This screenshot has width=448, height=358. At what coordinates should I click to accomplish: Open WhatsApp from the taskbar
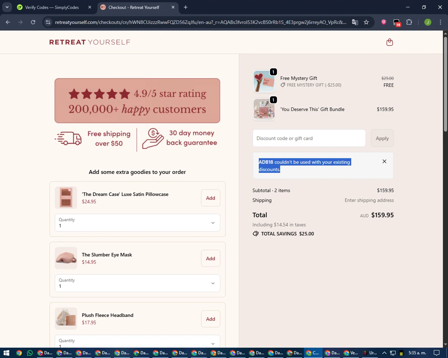pos(30,353)
